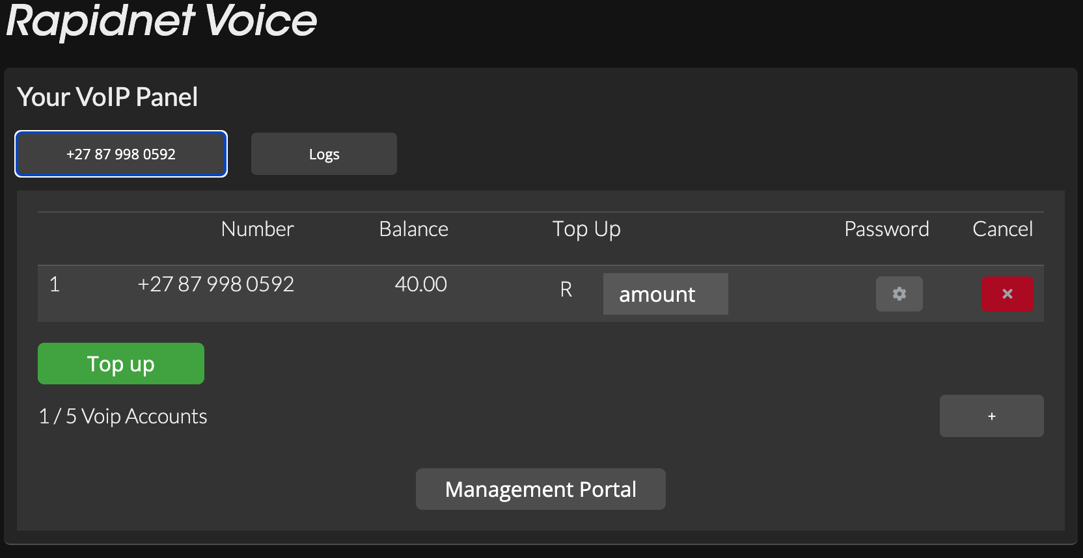Click the Password column header
The image size is (1083, 558).
[886, 229]
